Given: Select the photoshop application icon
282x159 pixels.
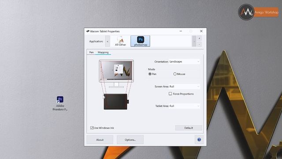Looking at the screenshot, I should [x=140, y=41].
